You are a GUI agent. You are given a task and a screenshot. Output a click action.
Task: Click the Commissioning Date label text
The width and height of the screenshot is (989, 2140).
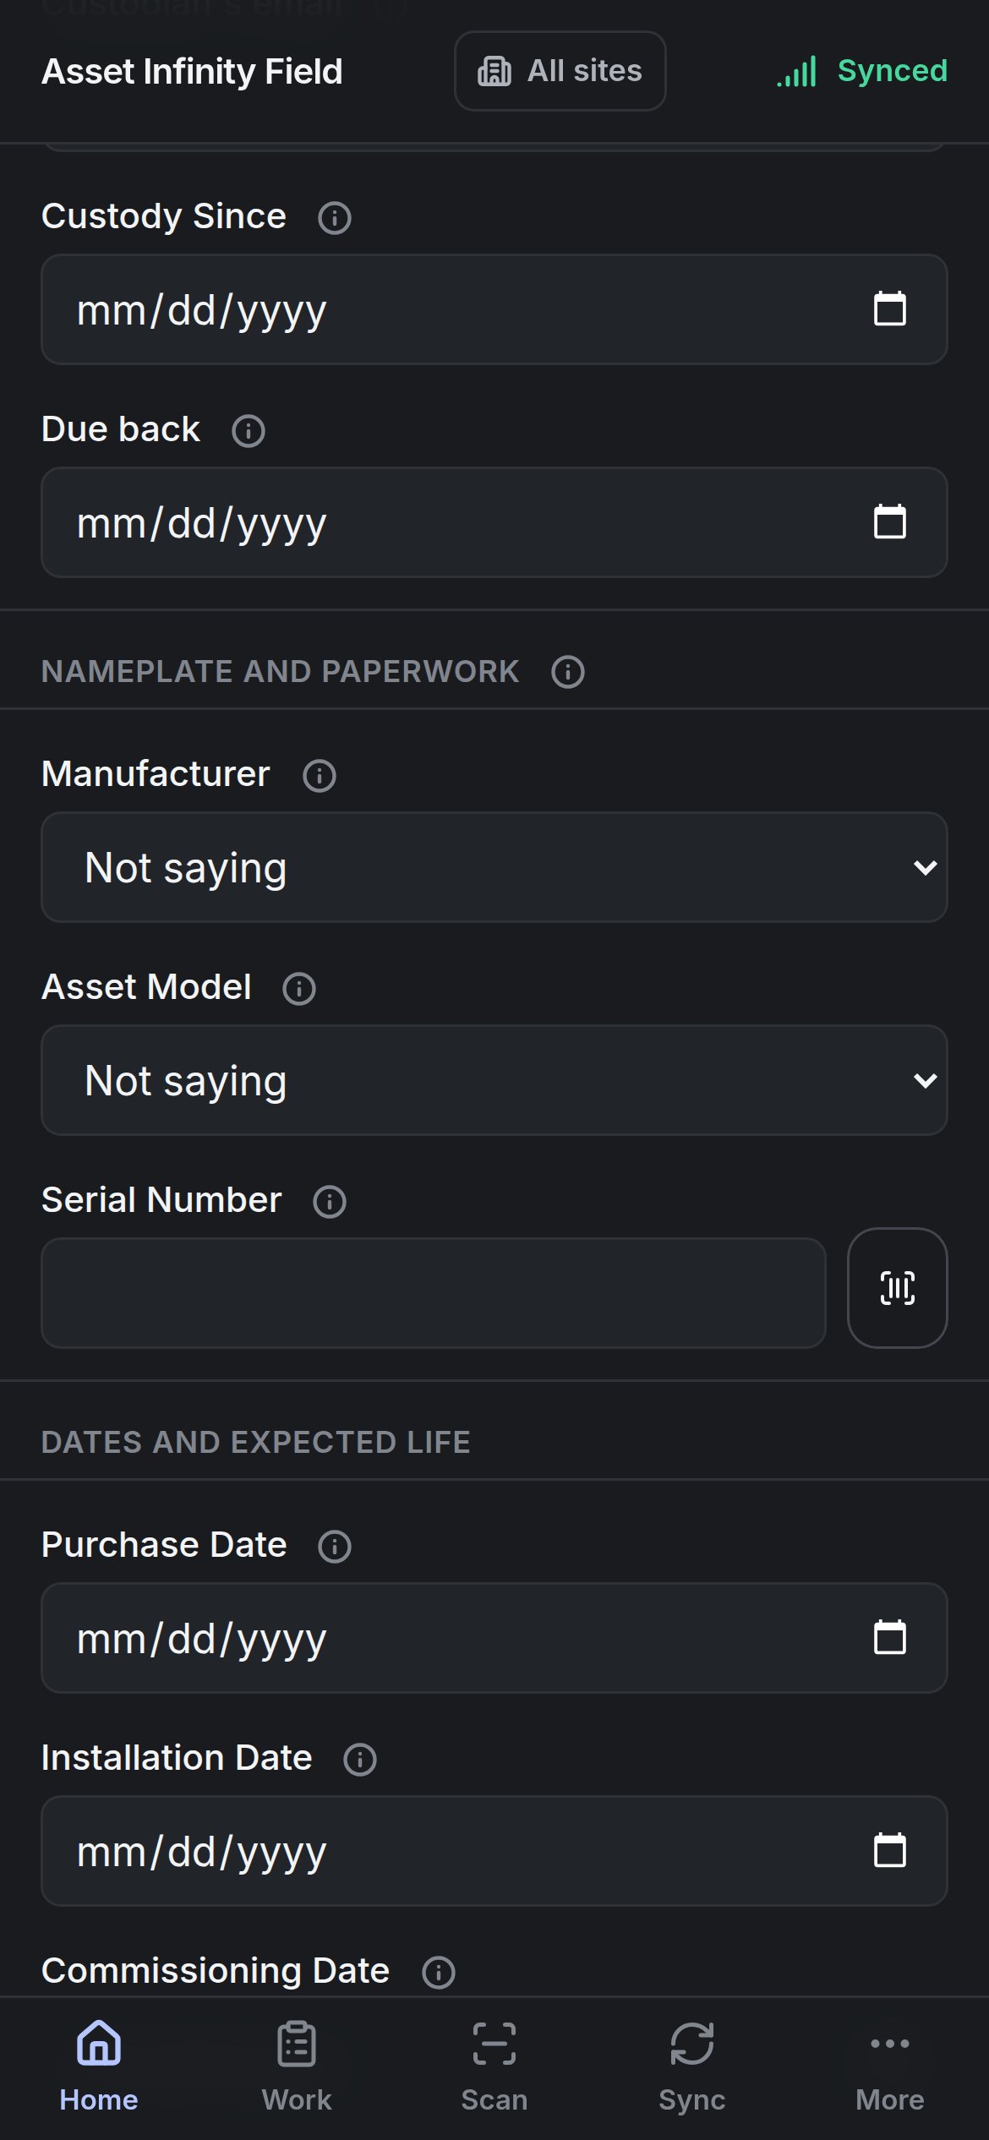216,1971
